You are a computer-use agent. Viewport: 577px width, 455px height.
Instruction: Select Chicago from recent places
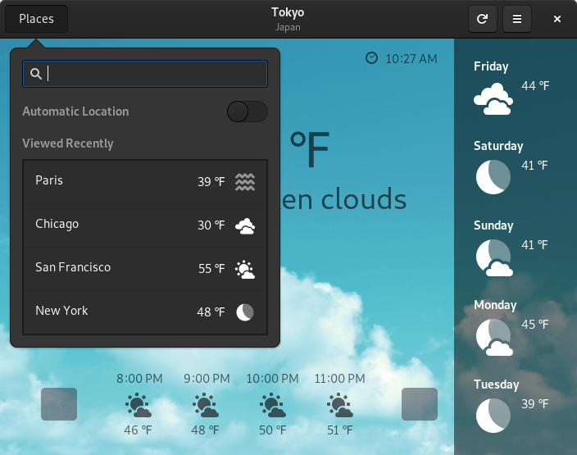point(145,225)
